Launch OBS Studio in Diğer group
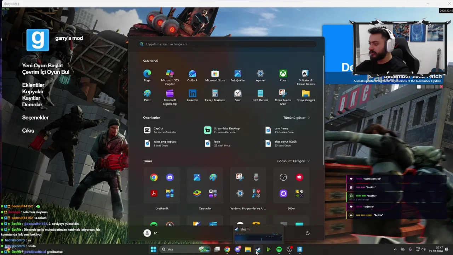 point(283,177)
